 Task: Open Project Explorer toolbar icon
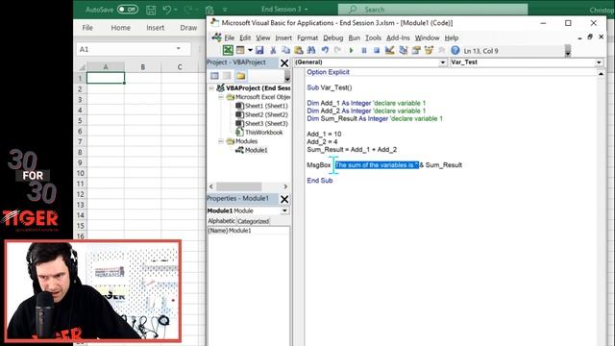click(403, 50)
